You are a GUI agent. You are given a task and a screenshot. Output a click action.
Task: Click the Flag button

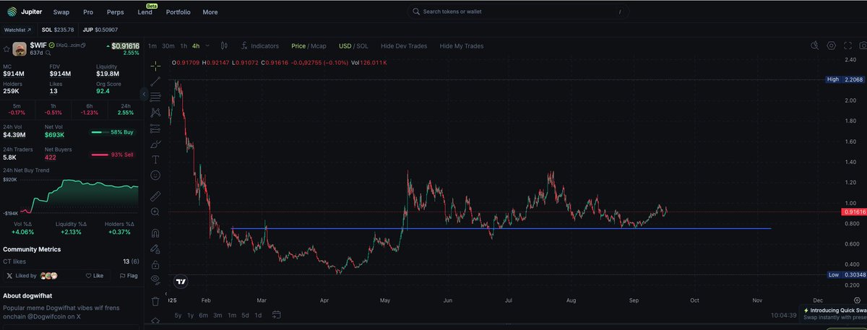pyautogui.click(x=128, y=276)
